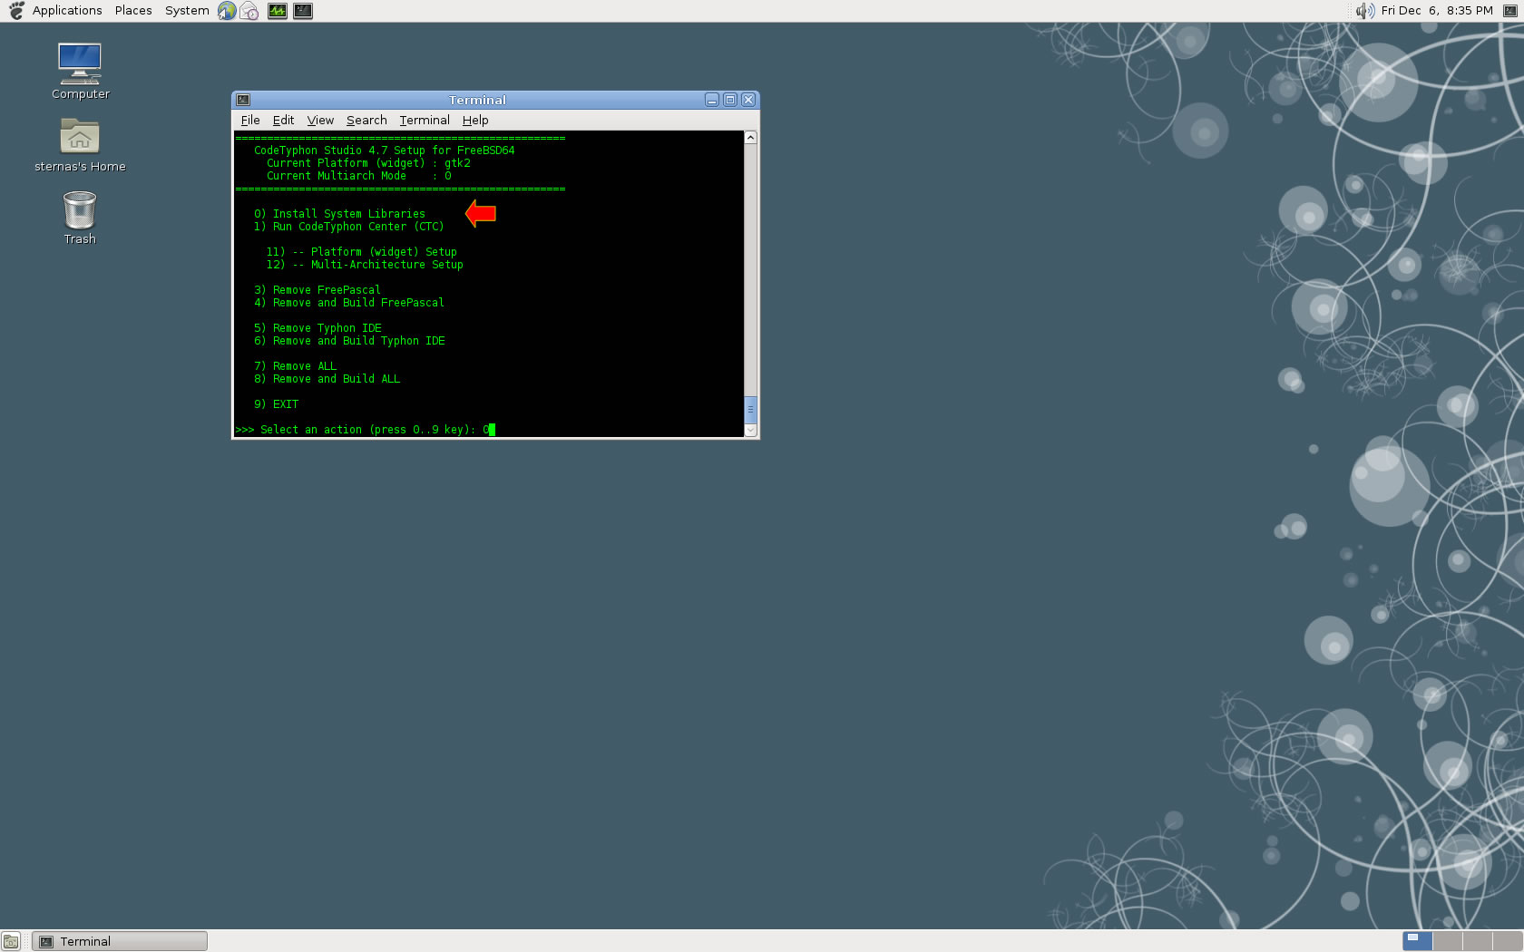Switch to the fourth workspace in the switcher
Screen dimensions: 1524x952
1508,941
